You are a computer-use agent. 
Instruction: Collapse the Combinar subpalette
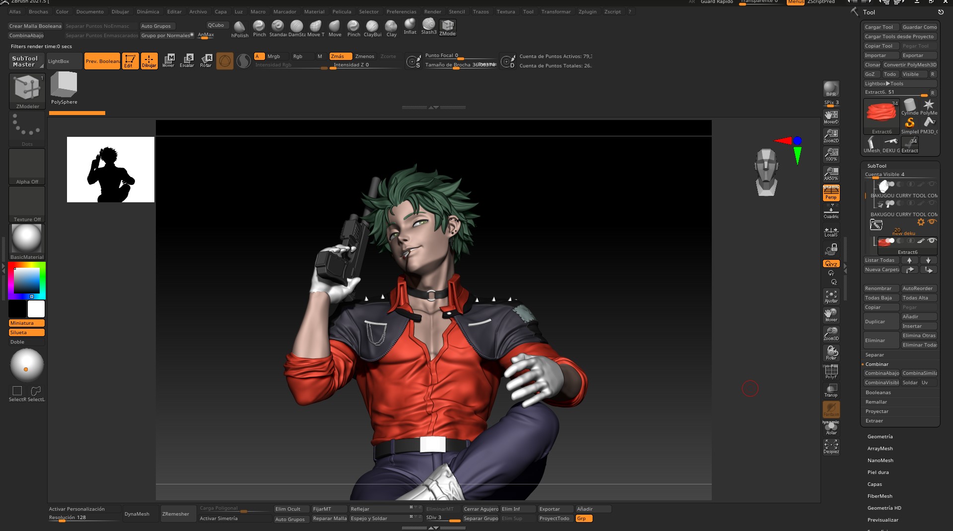click(x=877, y=364)
